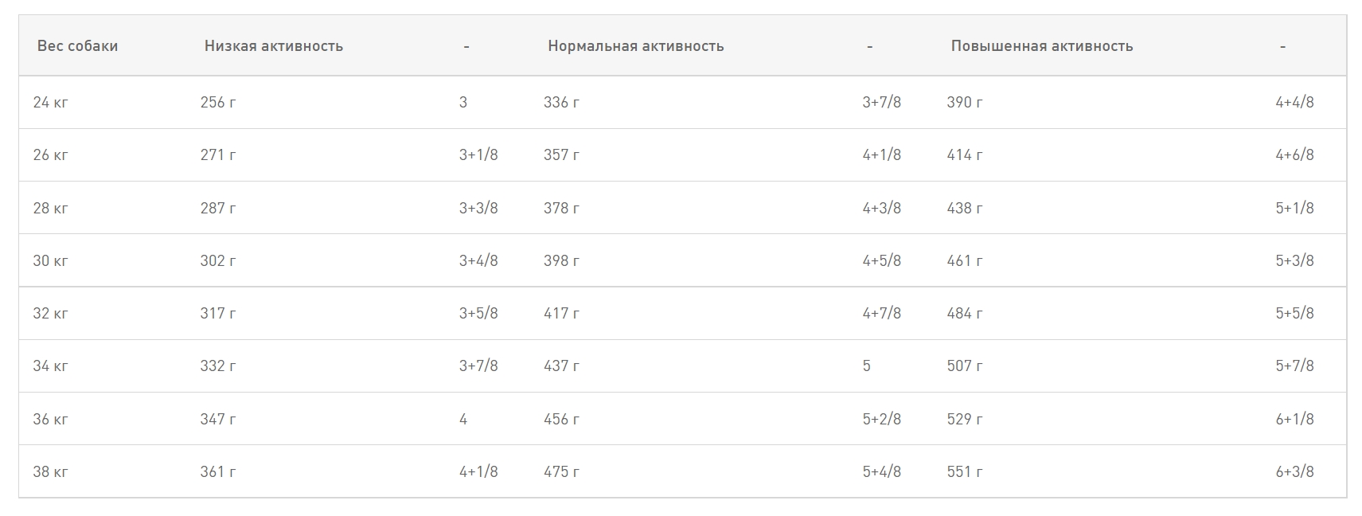This screenshot has width=1362, height=516.
Task: Click the '390 г' high activity cell
Action: point(965,102)
